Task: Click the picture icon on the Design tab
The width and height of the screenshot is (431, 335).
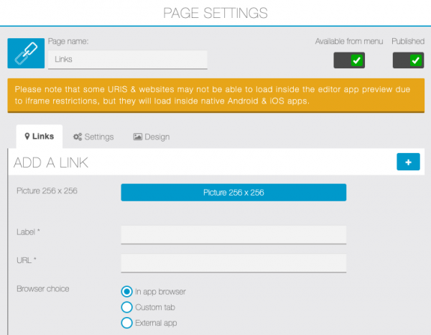Action: pos(138,137)
